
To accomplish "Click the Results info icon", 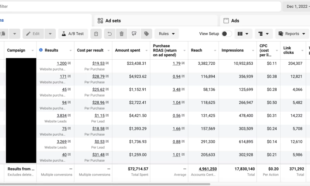I will [x=41, y=50].
